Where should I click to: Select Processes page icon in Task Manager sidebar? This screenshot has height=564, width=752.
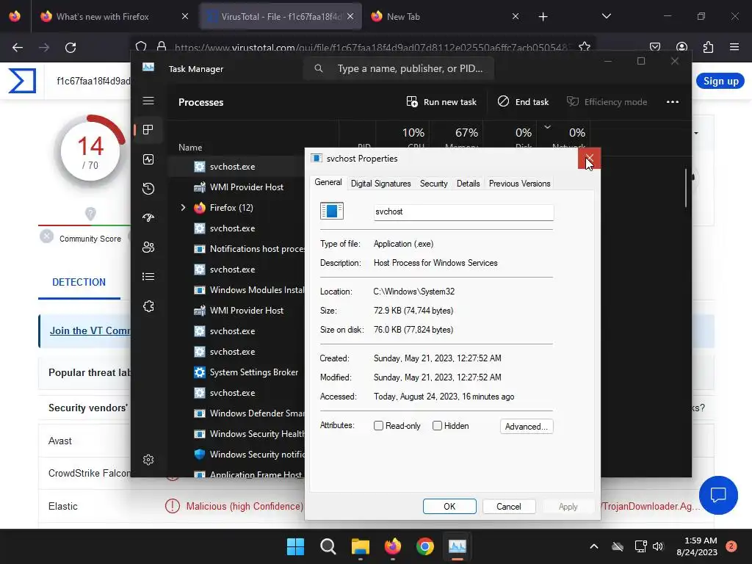coord(148,129)
